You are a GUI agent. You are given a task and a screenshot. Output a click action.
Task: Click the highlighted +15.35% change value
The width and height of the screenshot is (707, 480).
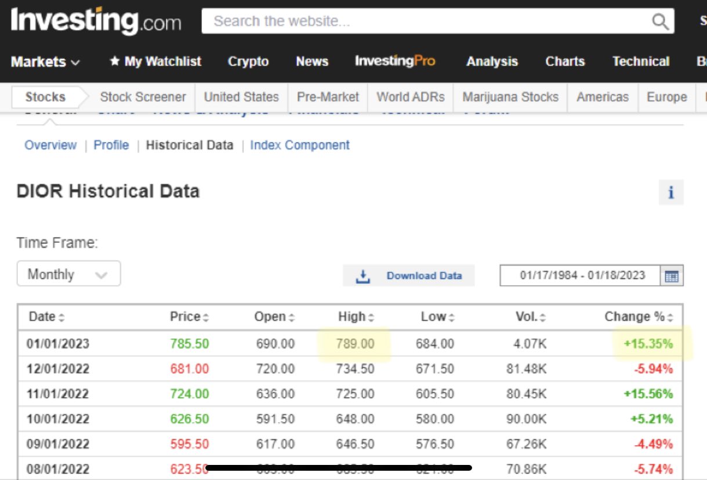point(648,344)
